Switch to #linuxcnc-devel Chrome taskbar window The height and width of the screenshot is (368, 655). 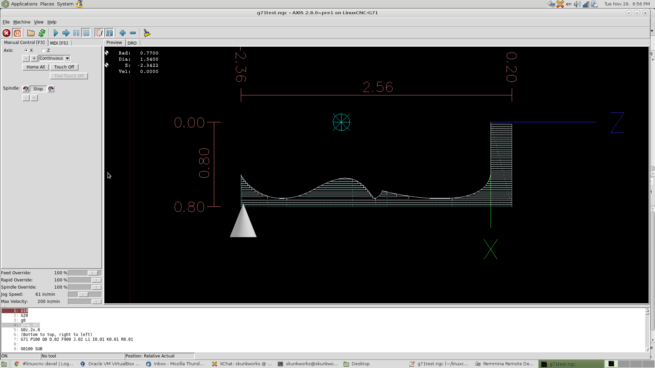click(x=44, y=364)
